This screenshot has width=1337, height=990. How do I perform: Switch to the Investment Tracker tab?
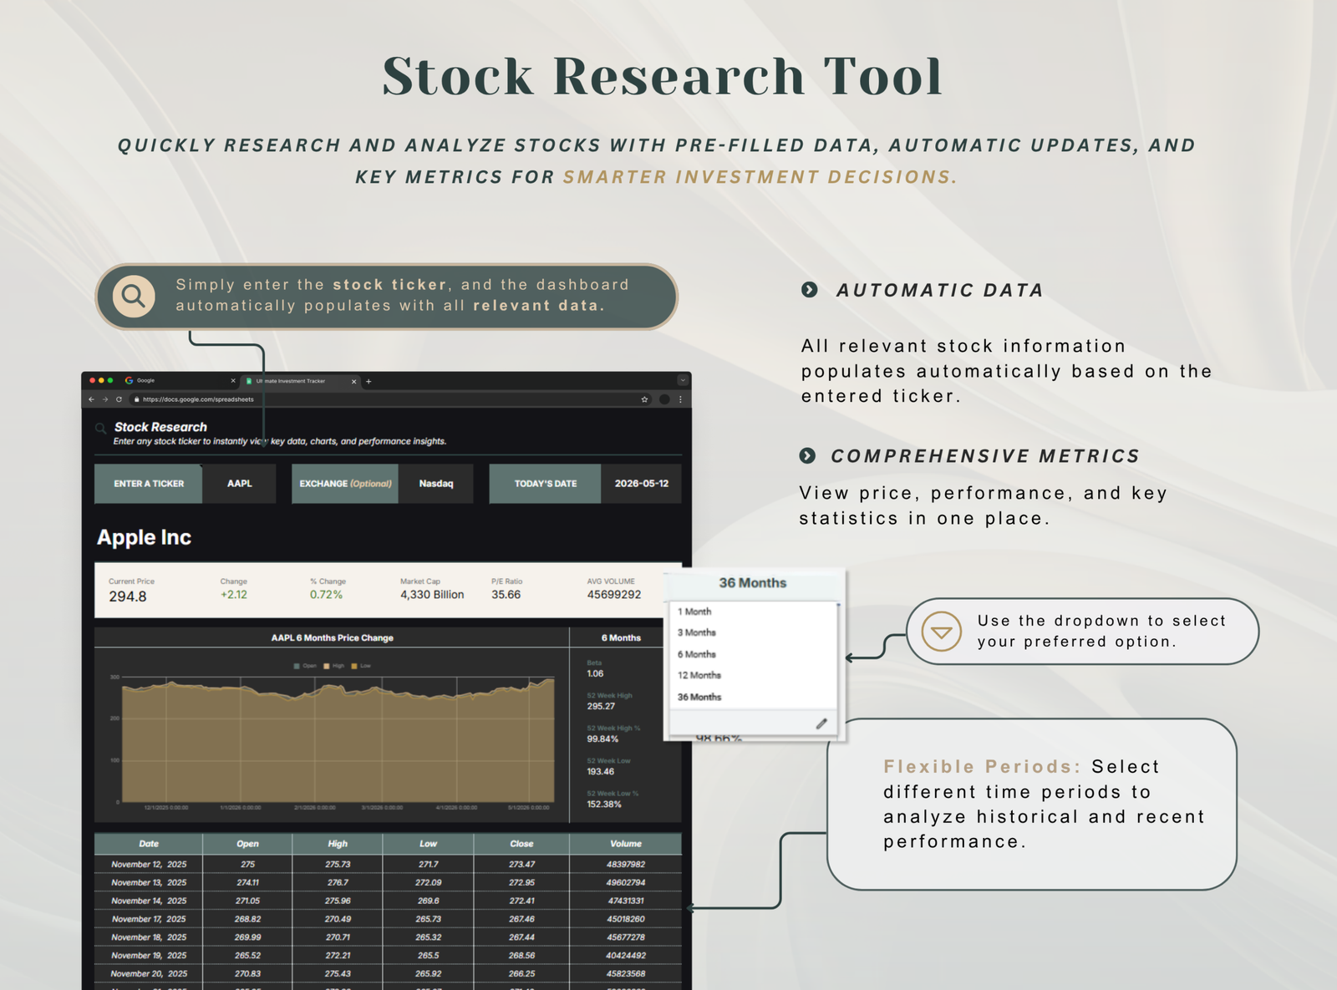click(301, 381)
